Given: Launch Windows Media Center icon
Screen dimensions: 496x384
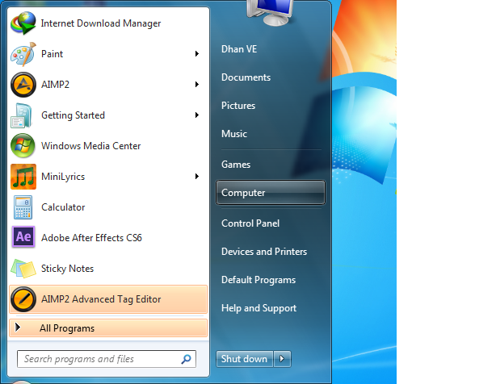Looking at the screenshot, I should [23, 145].
